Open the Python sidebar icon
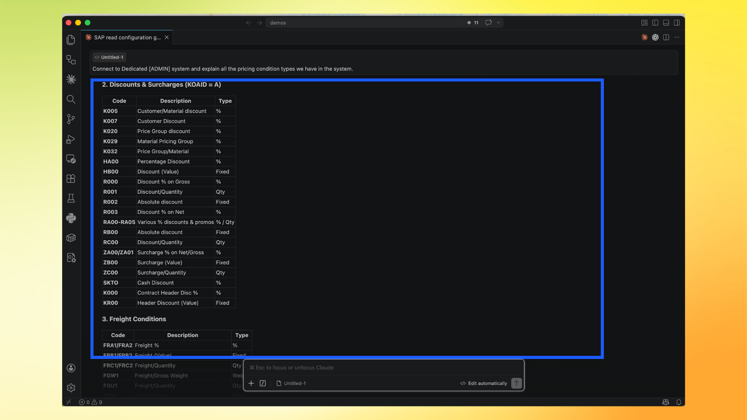747x420 pixels. pos(71,218)
